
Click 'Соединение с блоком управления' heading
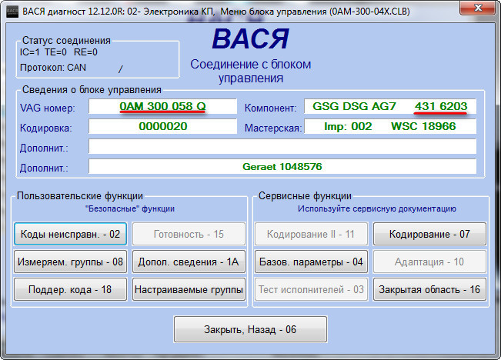tap(251, 72)
